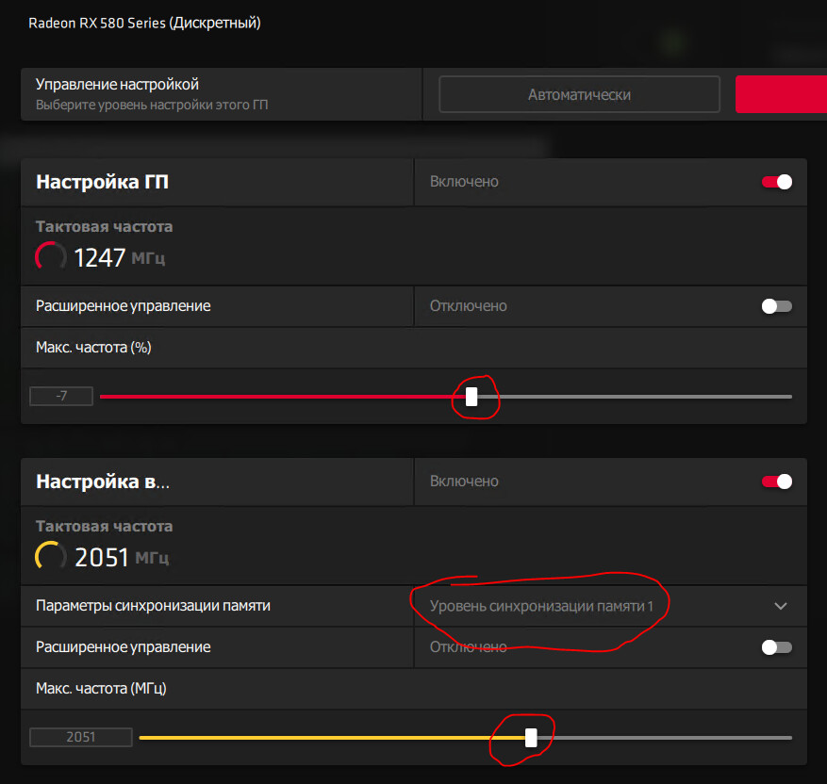The width and height of the screenshot is (827, 784).
Task: Expand memory timing dropdown chevron
Action: tap(781, 606)
